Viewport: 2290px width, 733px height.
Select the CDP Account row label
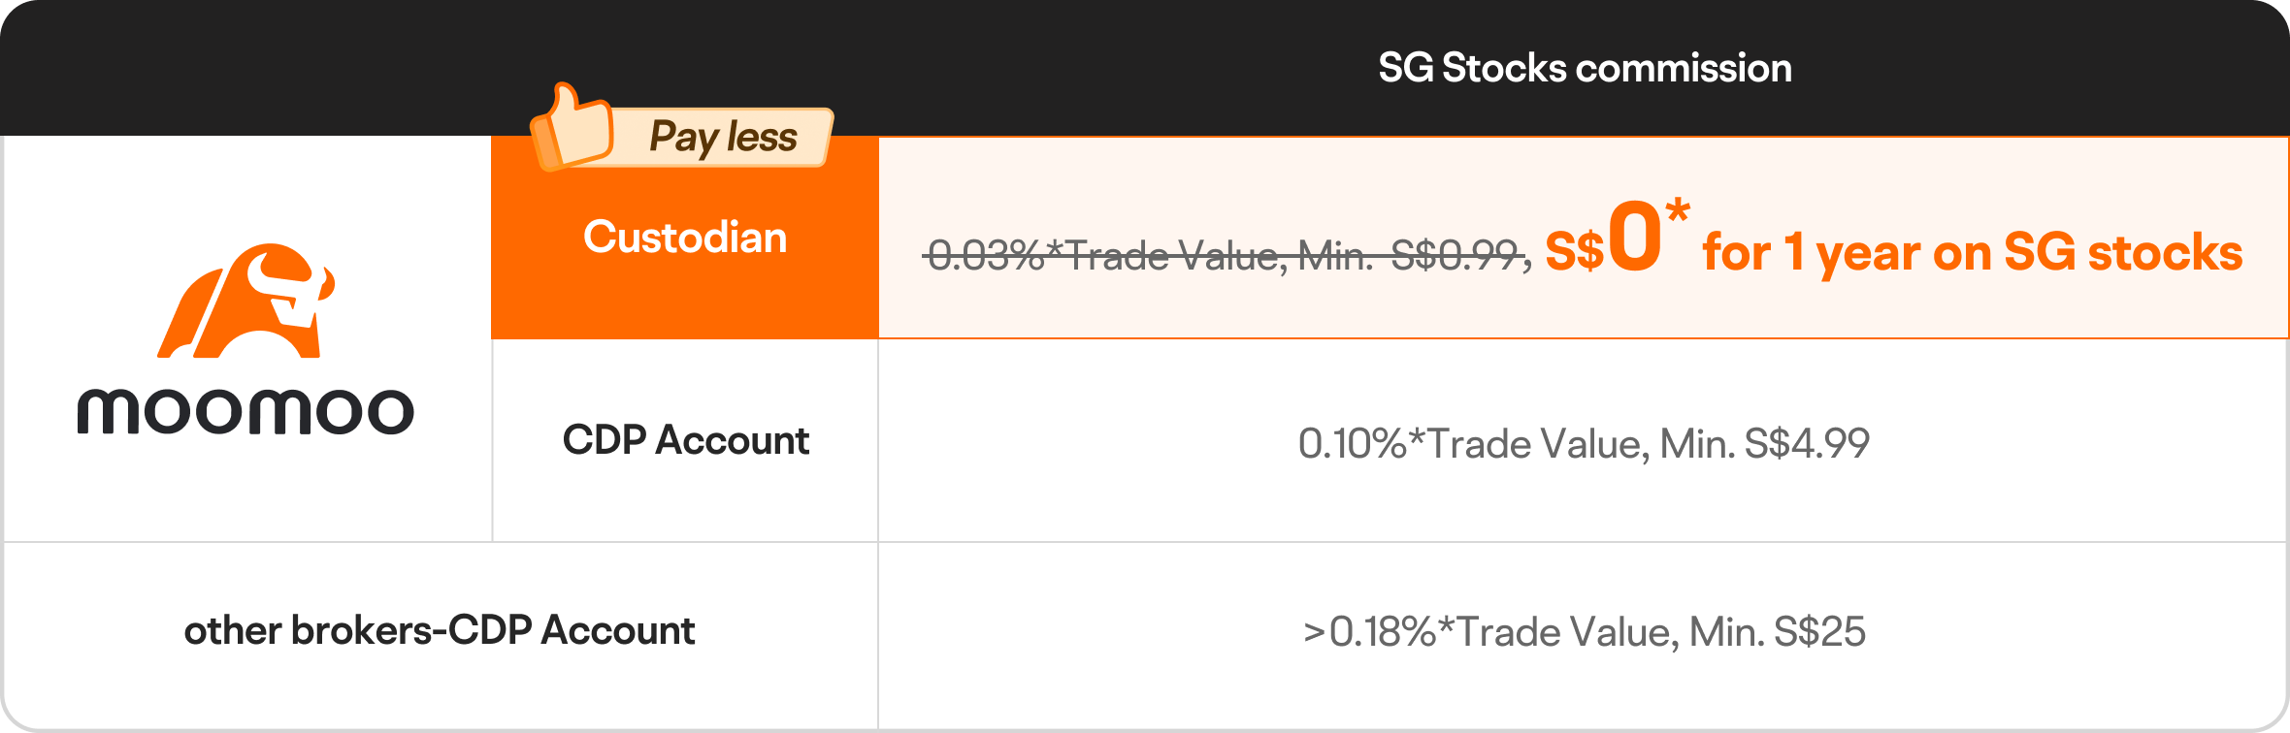click(x=685, y=440)
